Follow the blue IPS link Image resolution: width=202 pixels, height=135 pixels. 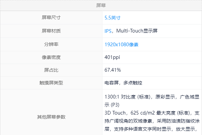point(108,31)
